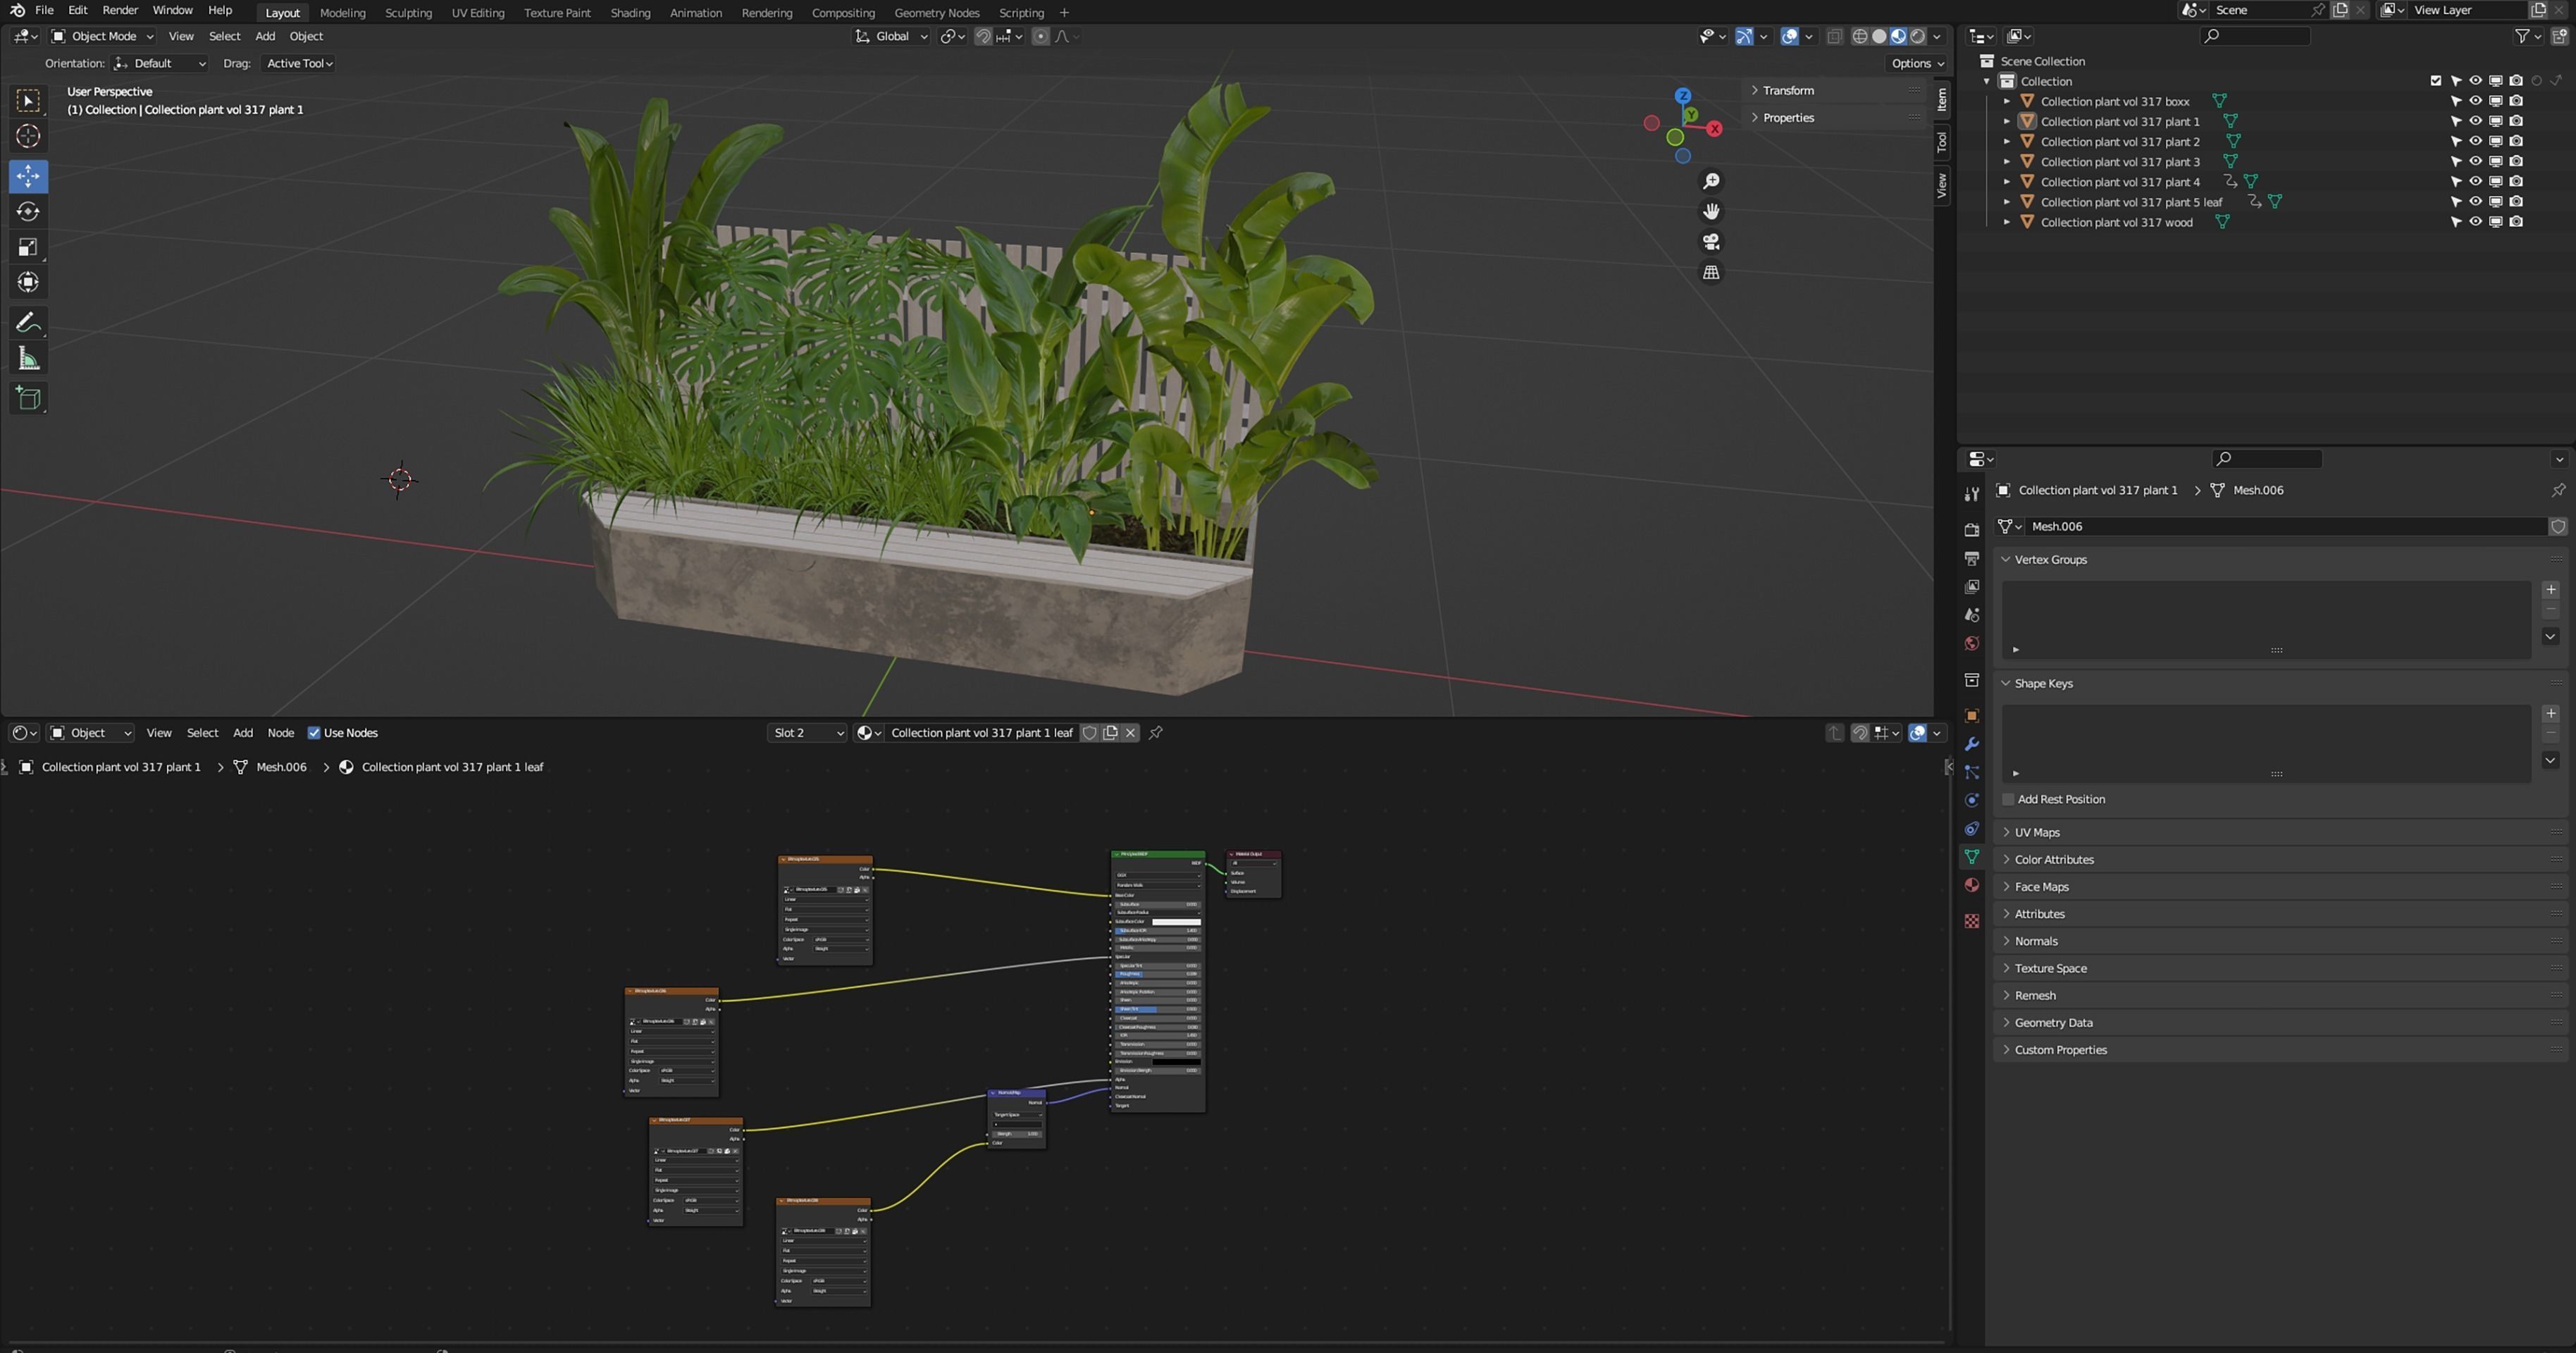This screenshot has width=2576, height=1353.
Task: Select the Measure tool
Action: [28, 358]
